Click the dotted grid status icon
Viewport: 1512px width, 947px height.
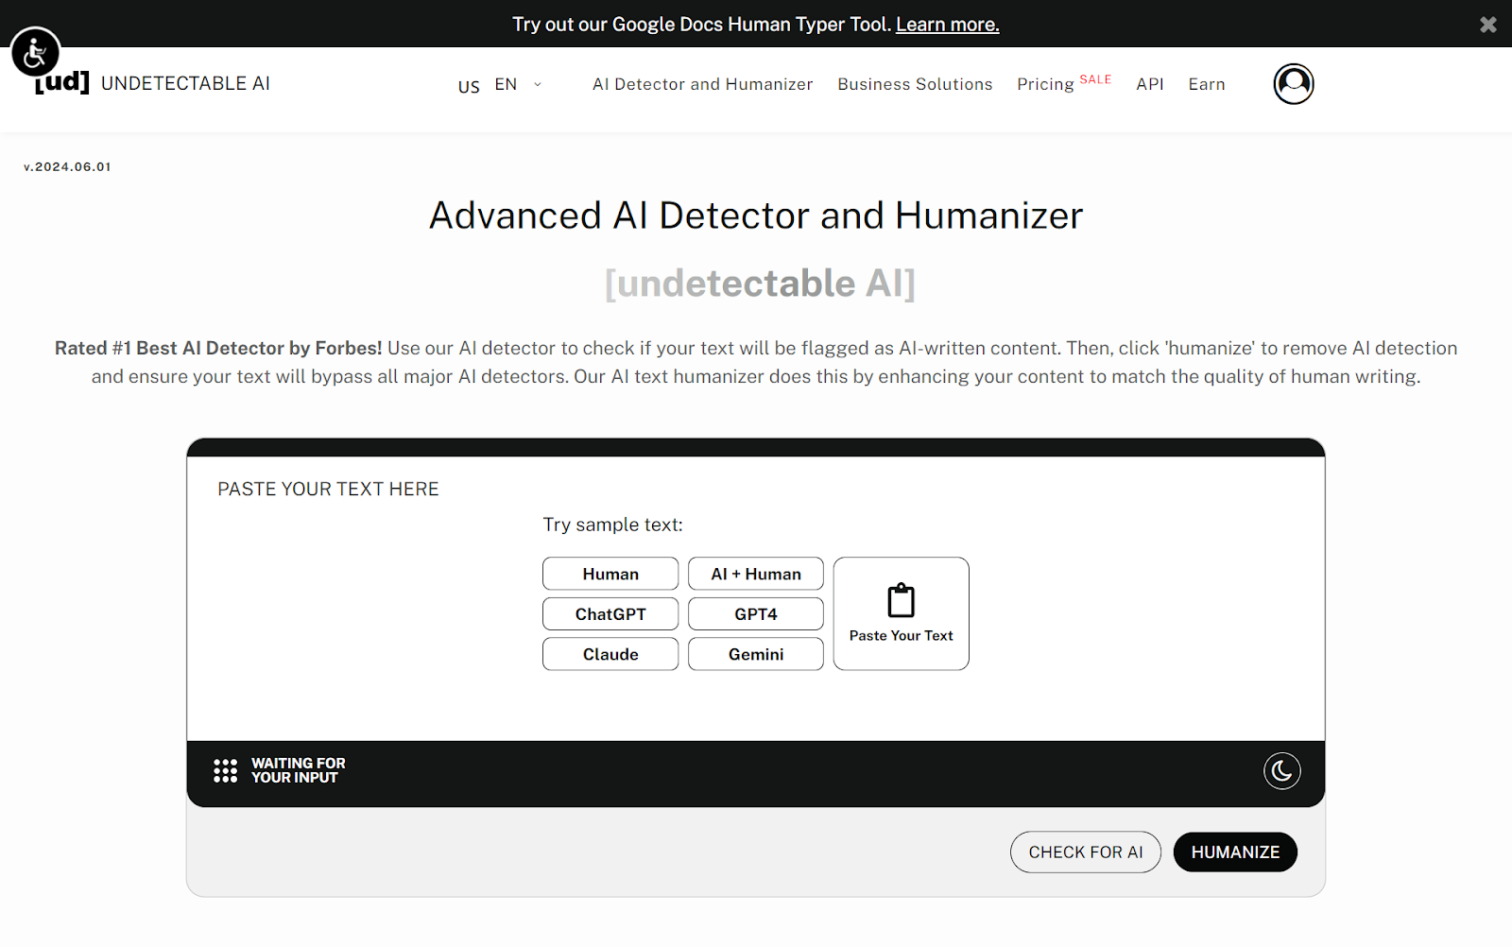click(225, 770)
